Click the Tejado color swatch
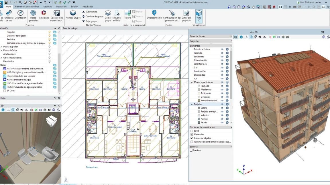330x185 pixels. coord(199,123)
